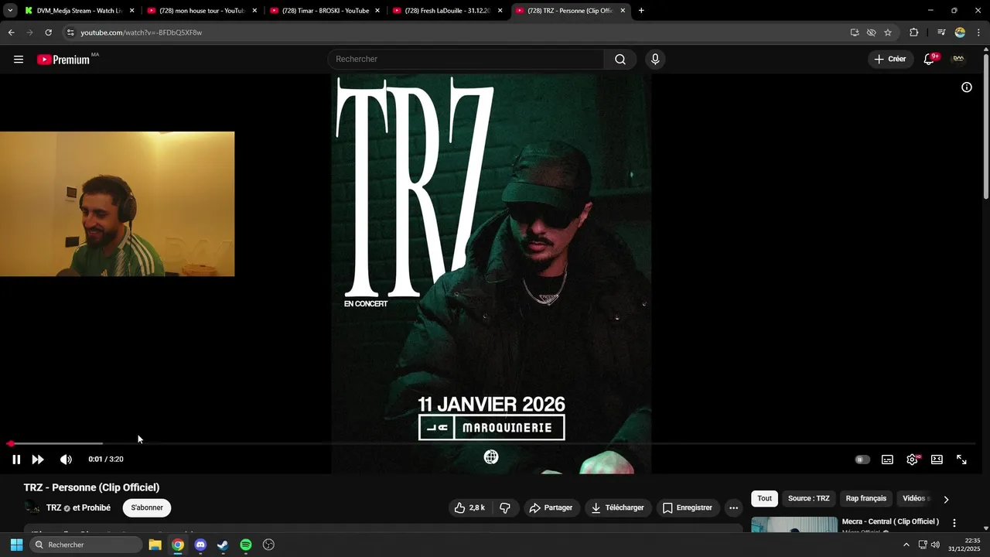Enter full screen mode
The width and height of the screenshot is (990, 557).
pyautogui.click(x=961, y=460)
